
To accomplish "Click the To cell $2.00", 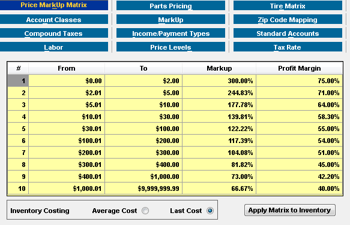I will click(x=143, y=81).
